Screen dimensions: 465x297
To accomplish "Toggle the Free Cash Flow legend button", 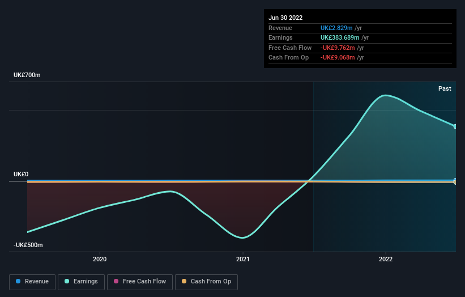I will click(140, 282).
